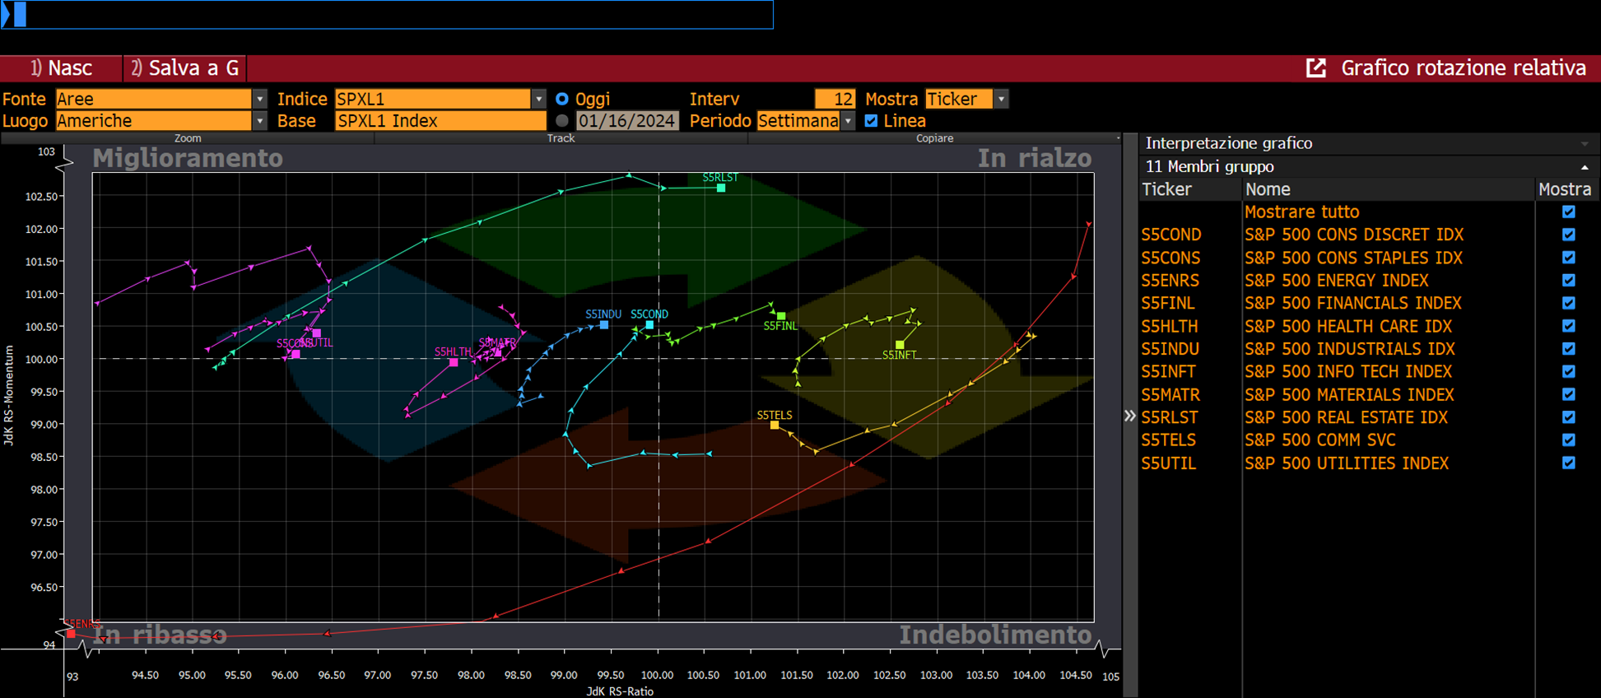
Task: Open the Copiare chart tab
Action: tap(934, 138)
